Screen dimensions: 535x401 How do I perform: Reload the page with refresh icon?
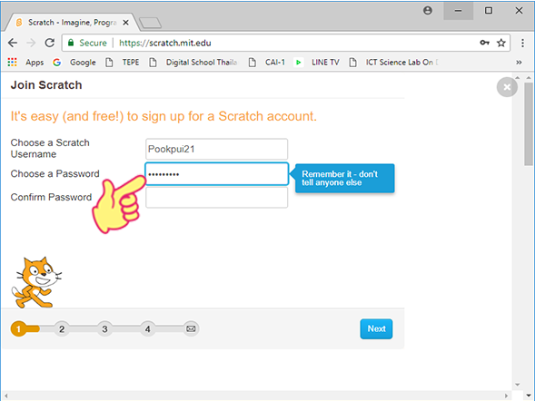pyautogui.click(x=50, y=43)
